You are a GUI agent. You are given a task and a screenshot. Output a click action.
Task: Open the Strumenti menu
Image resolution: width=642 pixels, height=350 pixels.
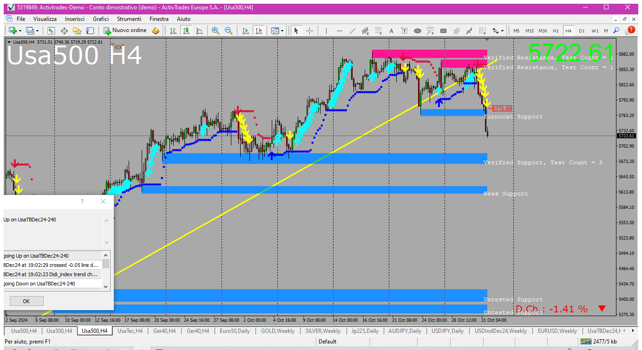pos(129,19)
